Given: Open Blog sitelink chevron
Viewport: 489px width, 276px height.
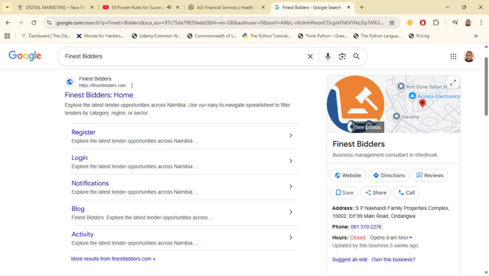Looking at the screenshot, I should coord(291,212).
